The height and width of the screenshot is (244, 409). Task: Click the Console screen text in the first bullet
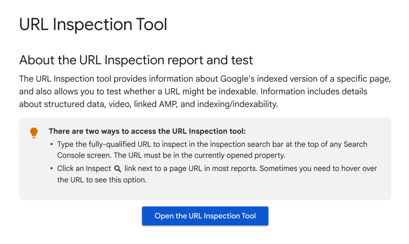coord(84,155)
